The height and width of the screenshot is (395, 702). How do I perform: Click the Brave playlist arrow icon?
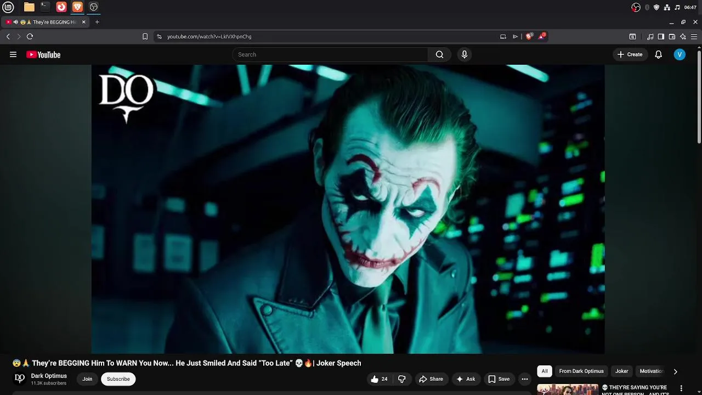(x=515, y=36)
